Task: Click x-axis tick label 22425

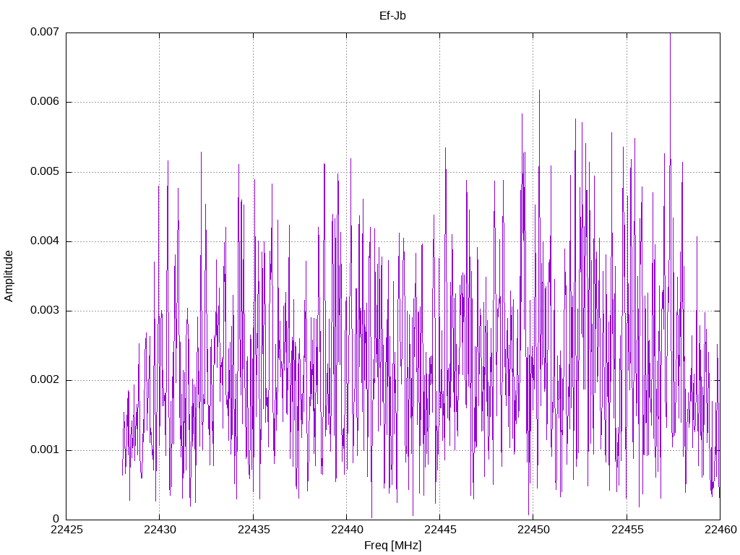Action: click(66, 530)
